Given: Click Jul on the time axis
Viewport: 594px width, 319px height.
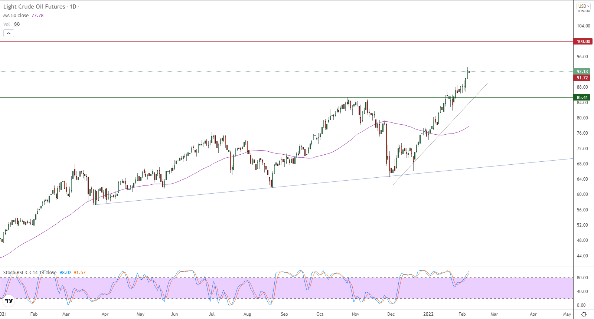Looking at the screenshot, I should pos(212,314).
